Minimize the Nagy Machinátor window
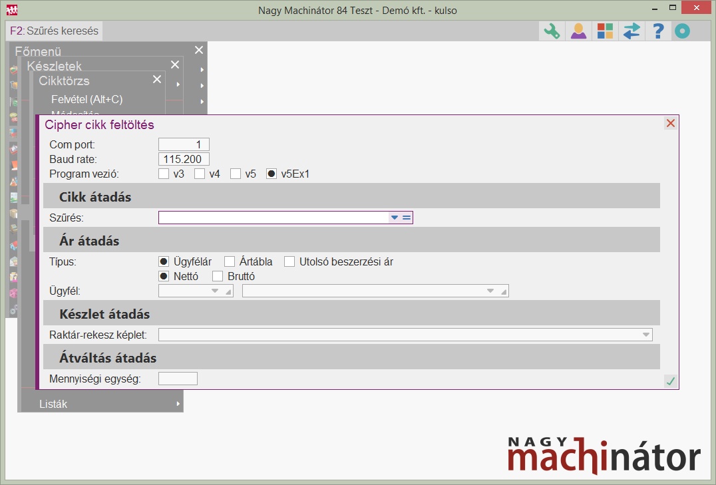 [x=655, y=8]
